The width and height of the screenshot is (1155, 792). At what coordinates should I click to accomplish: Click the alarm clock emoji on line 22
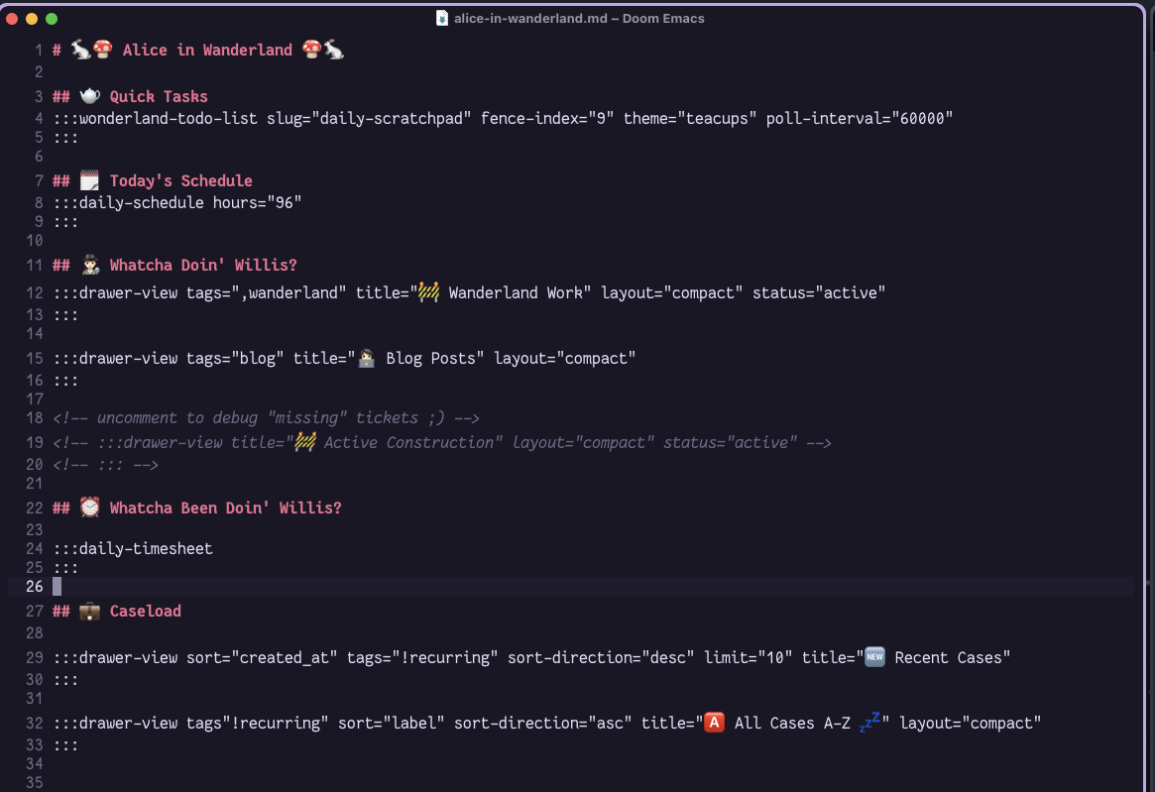(90, 508)
